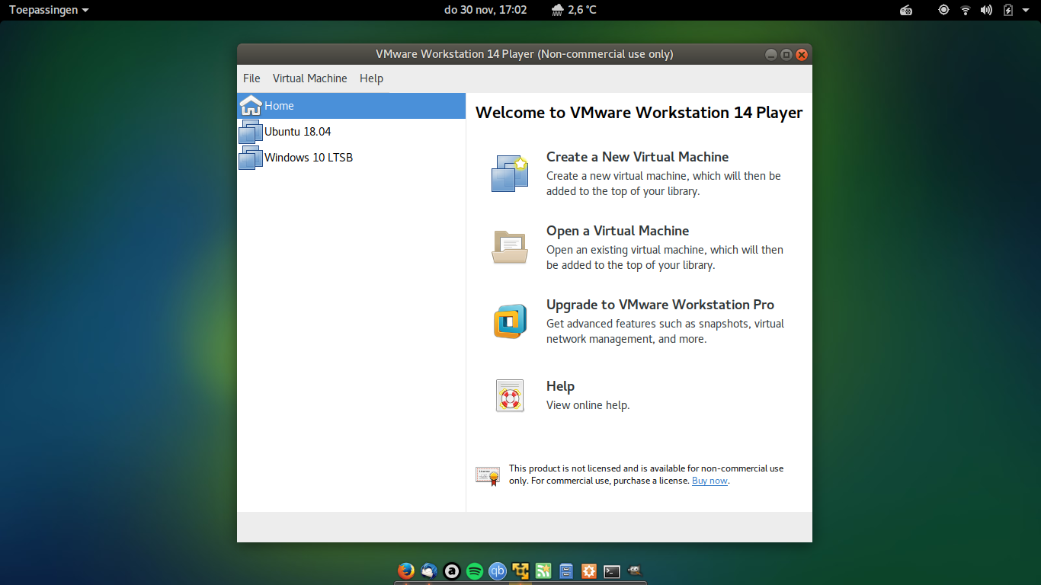Click the "Help" heading in welcome pane
1041x585 pixels.
560,386
